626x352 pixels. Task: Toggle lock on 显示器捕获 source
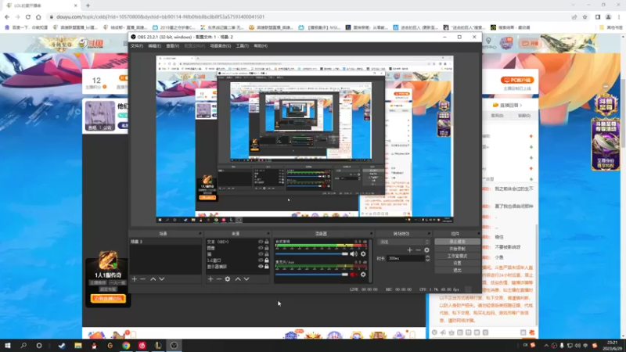pos(267,267)
